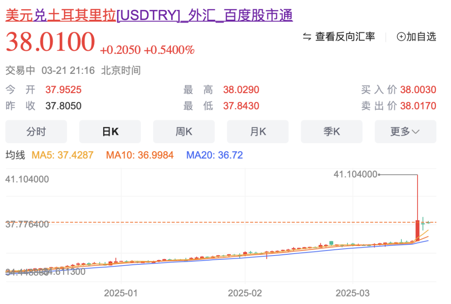
Task: Click the orange dashed current price line
Action: (209, 223)
